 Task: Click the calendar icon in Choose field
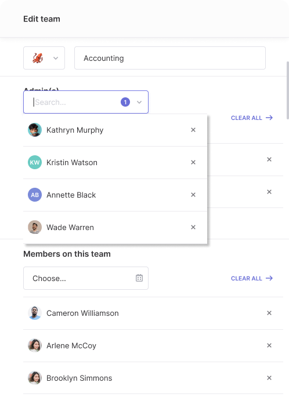pos(139,278)
